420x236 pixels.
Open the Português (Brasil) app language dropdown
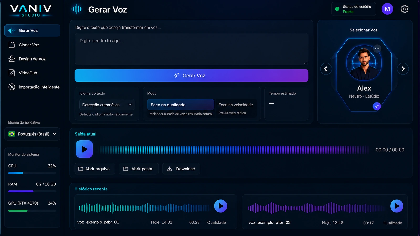32,134
